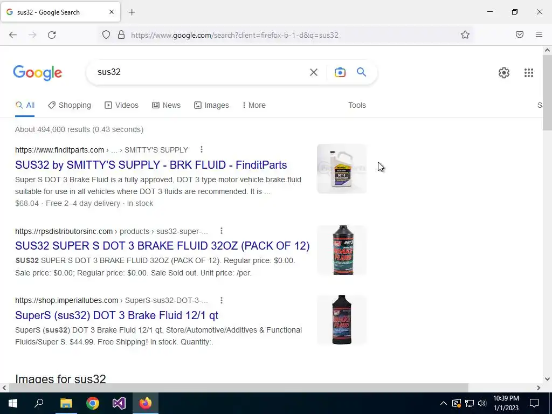Save page to Pocket
This screenshot has height=414, width=552.
point(519,34)
